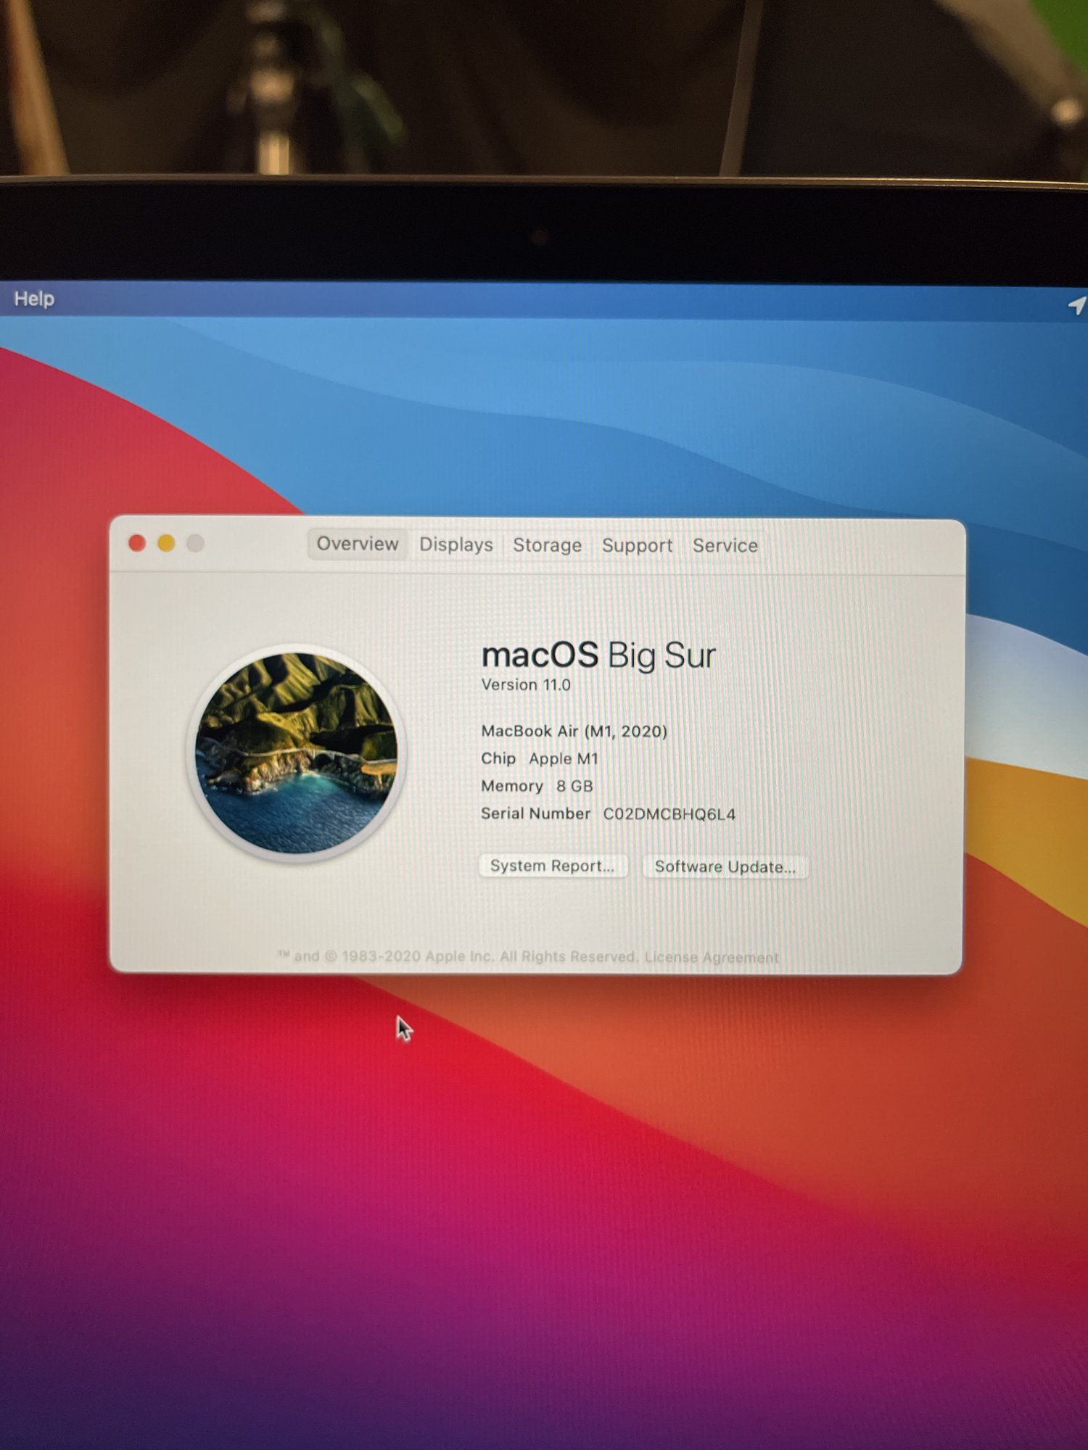Open System Report
This screenshot has width=1088, height=1450.
tap(553, 866)
